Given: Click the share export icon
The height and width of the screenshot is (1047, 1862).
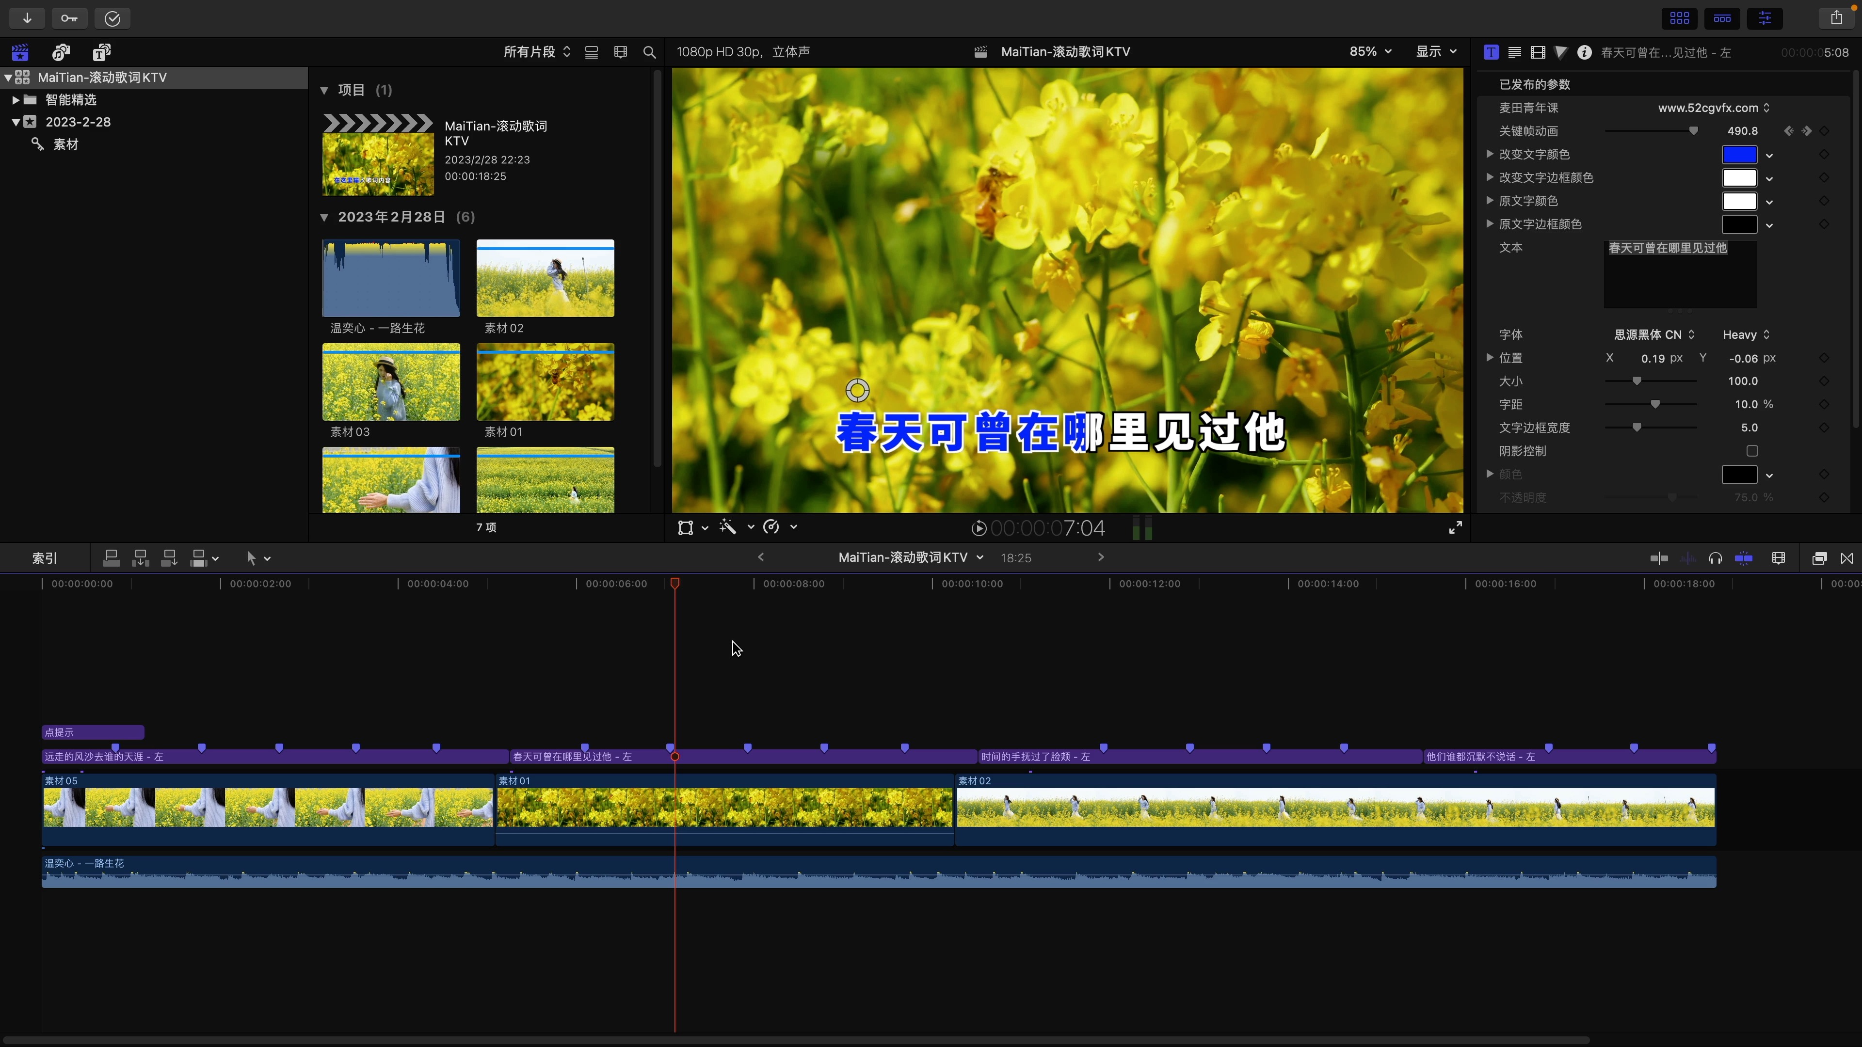Looking at the screenshot, I should coord(1836,18).
